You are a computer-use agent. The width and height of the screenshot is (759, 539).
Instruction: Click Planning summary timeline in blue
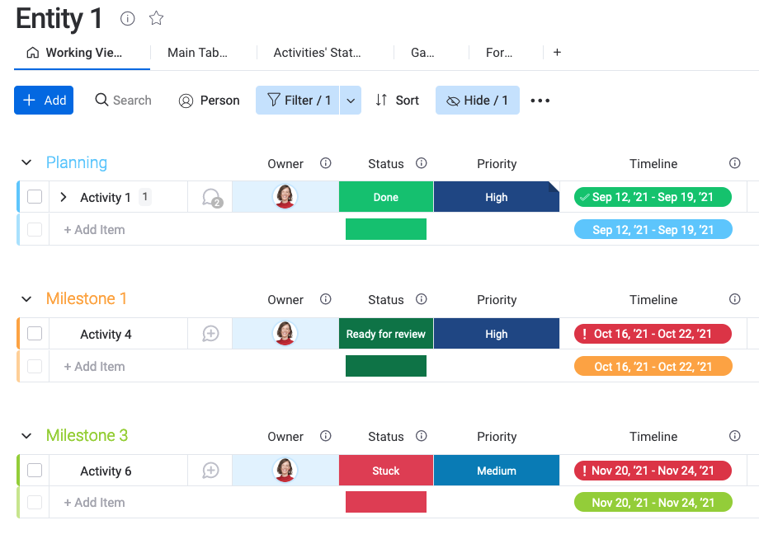pos(653,230)
